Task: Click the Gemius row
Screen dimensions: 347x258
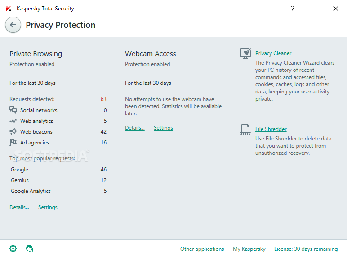Action: tap(58, 180)
